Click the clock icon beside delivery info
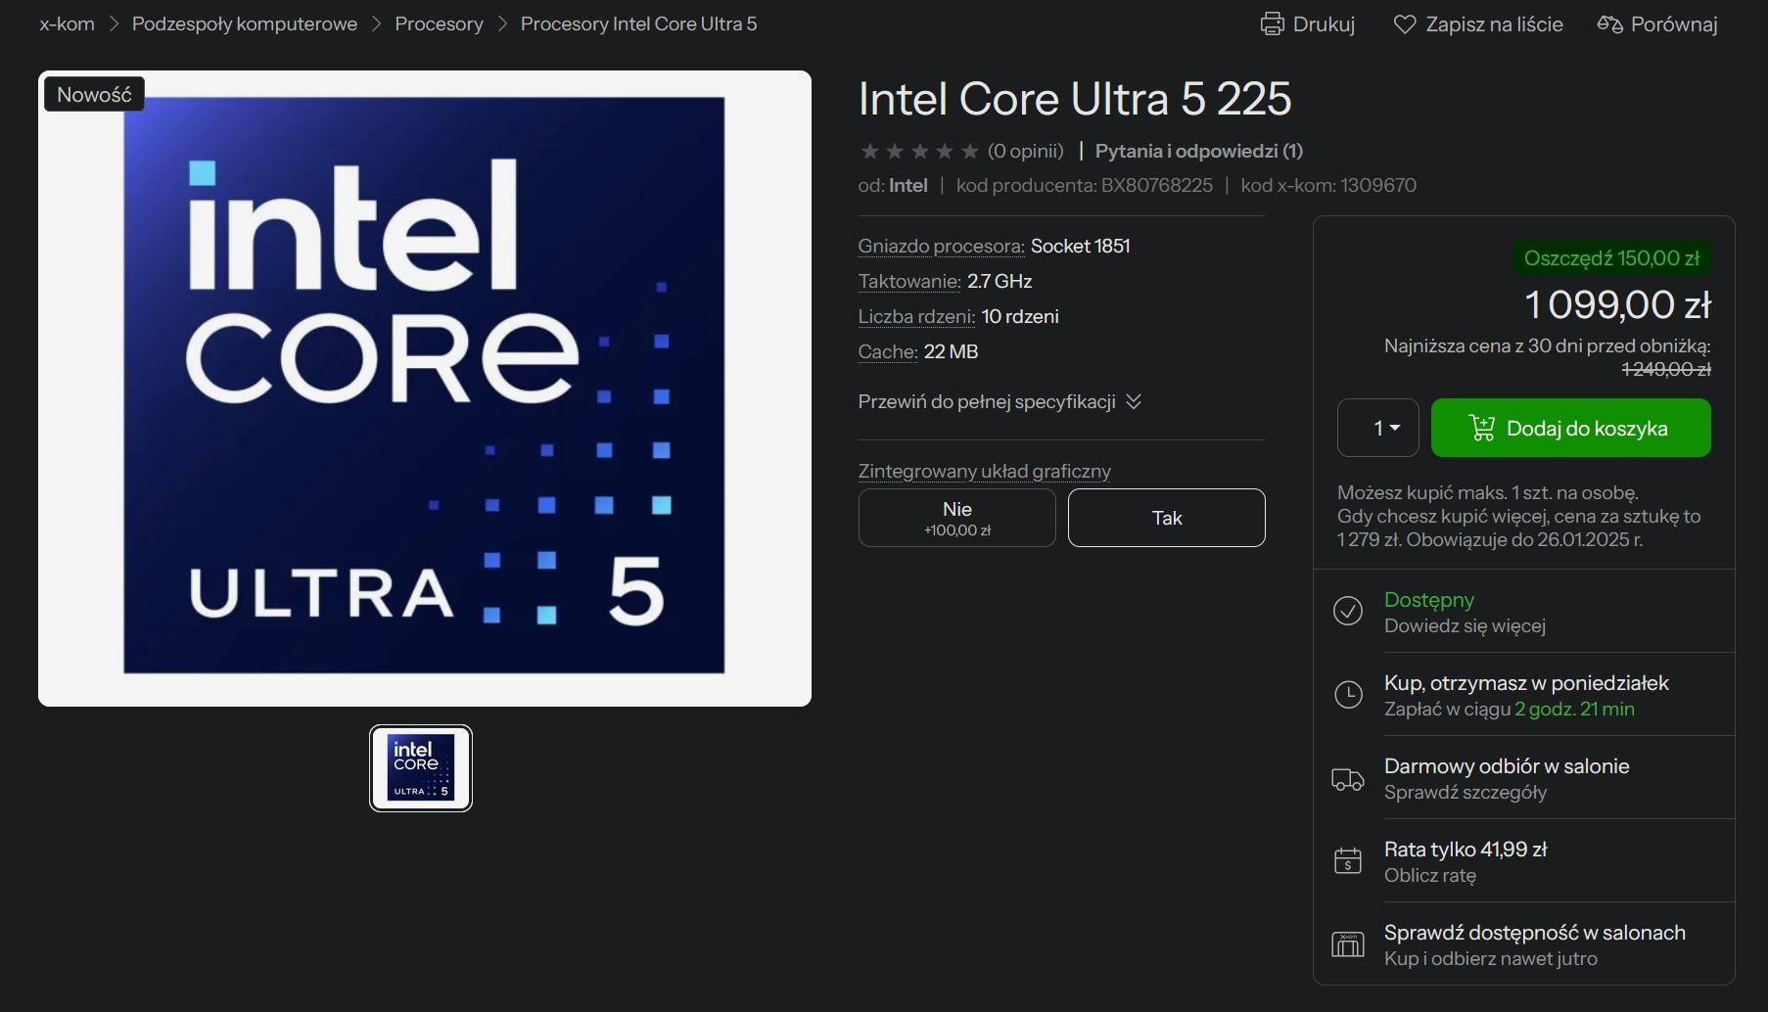 [x=1348, y=695]
